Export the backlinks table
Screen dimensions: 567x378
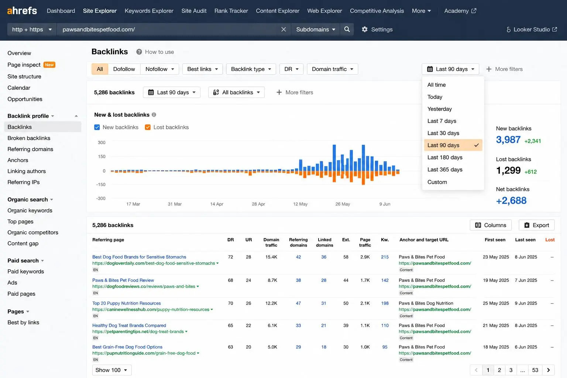(x=536, y=225)
